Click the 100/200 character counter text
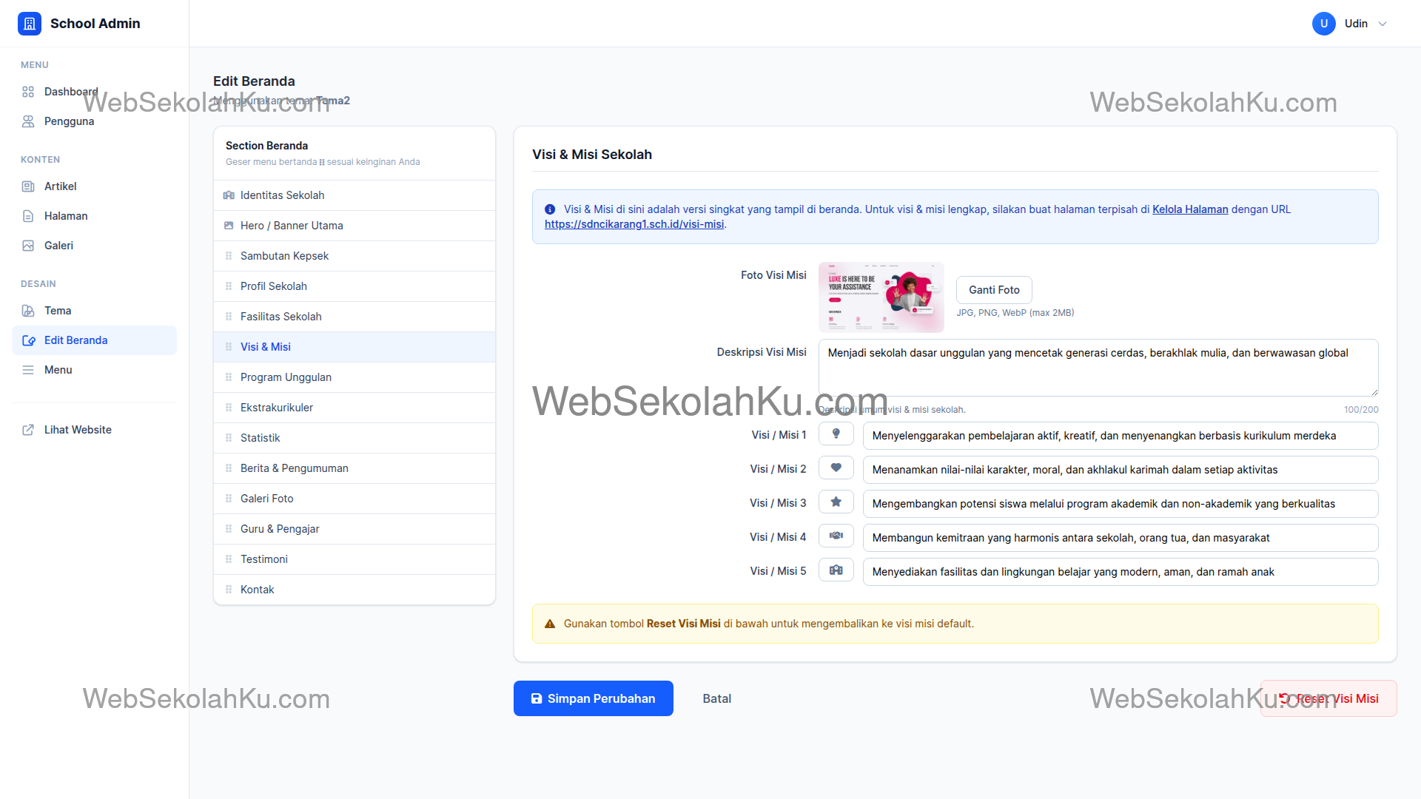Image resolution: width=1421 pixels, height=799 pixels. pos(1361,410)
